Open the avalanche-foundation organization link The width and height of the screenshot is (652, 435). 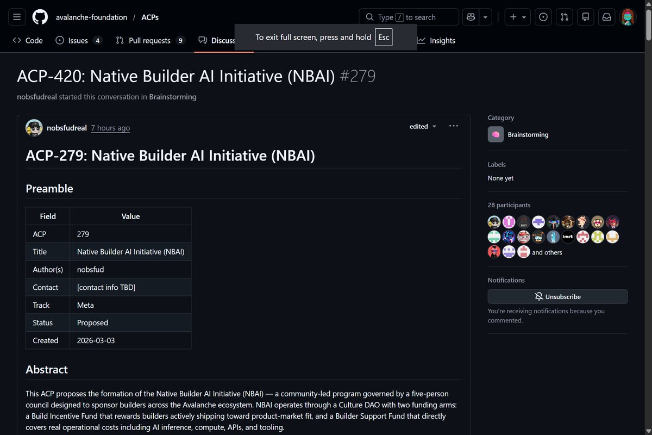point(91,17)
